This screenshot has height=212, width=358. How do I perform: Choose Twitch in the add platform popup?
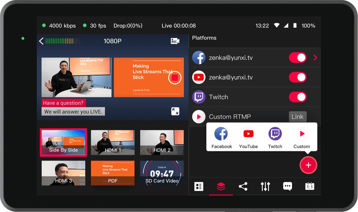(275, 138)
